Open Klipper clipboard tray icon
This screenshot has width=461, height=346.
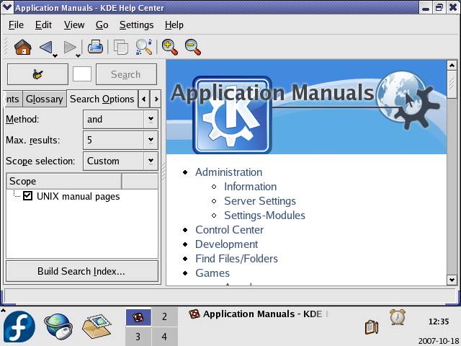coord(372,327)
